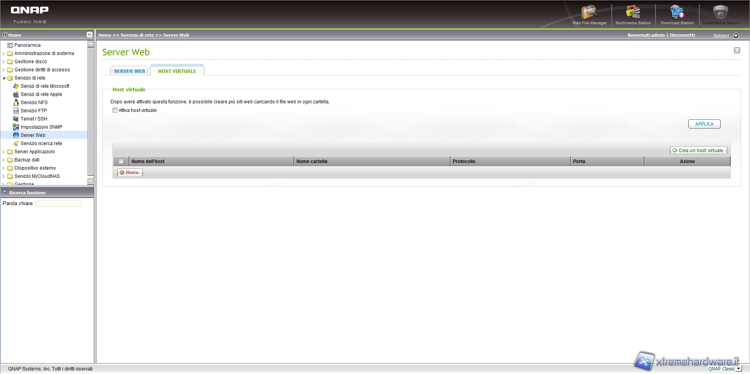750x374 pixels.
Task: Collapse the left navigation panel
Action: click(x=89, y=35)
